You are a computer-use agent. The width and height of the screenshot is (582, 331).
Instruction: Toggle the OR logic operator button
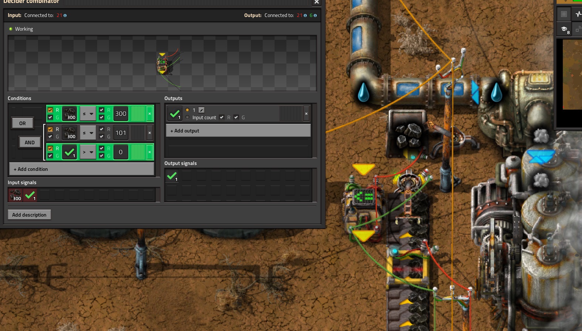pyautogui.click(x=23, y=123)
